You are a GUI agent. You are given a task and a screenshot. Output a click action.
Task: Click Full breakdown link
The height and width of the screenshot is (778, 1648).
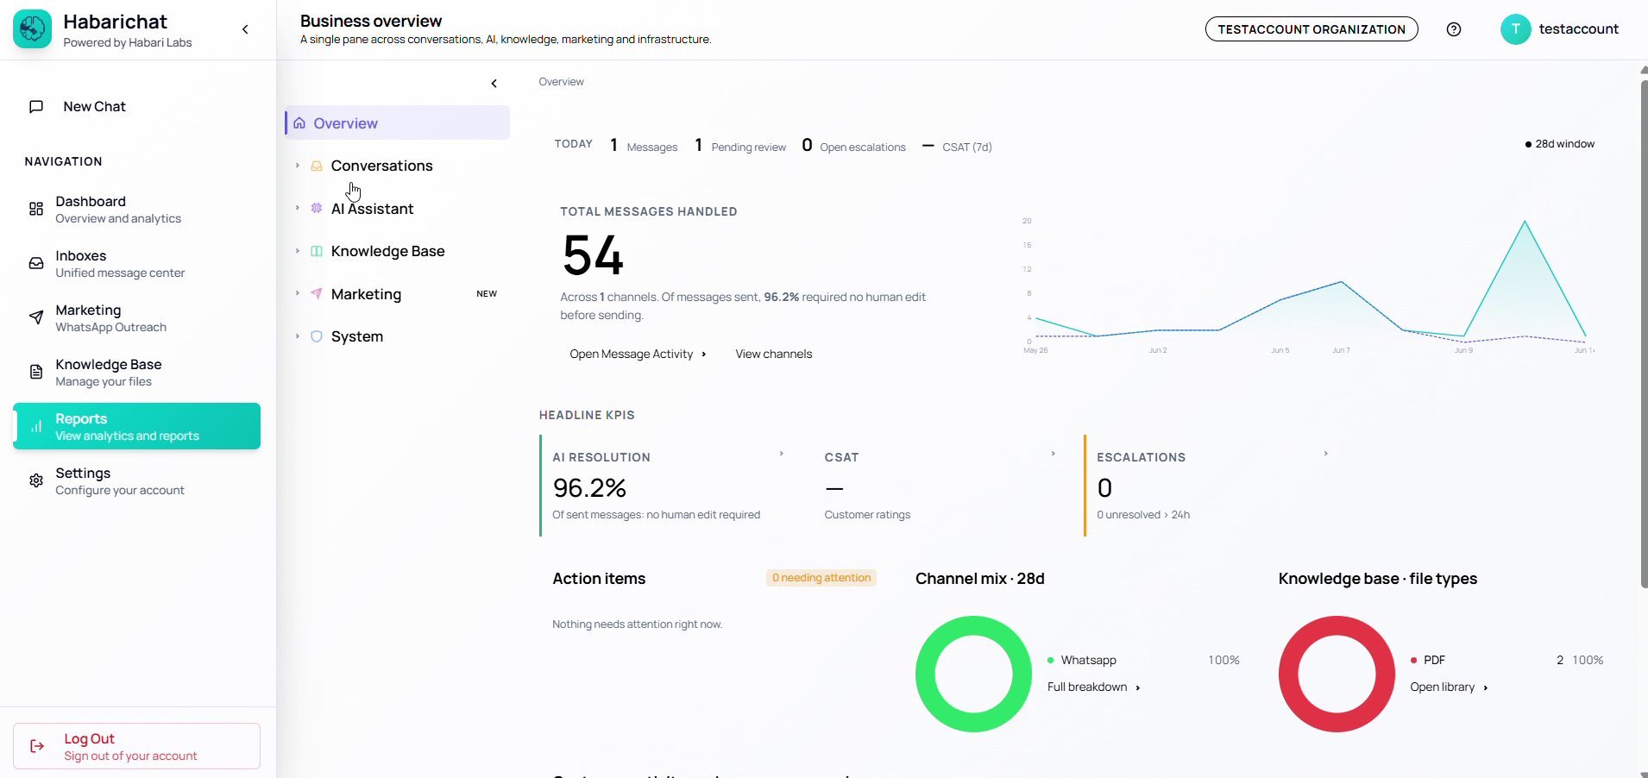pos(1094,687)
